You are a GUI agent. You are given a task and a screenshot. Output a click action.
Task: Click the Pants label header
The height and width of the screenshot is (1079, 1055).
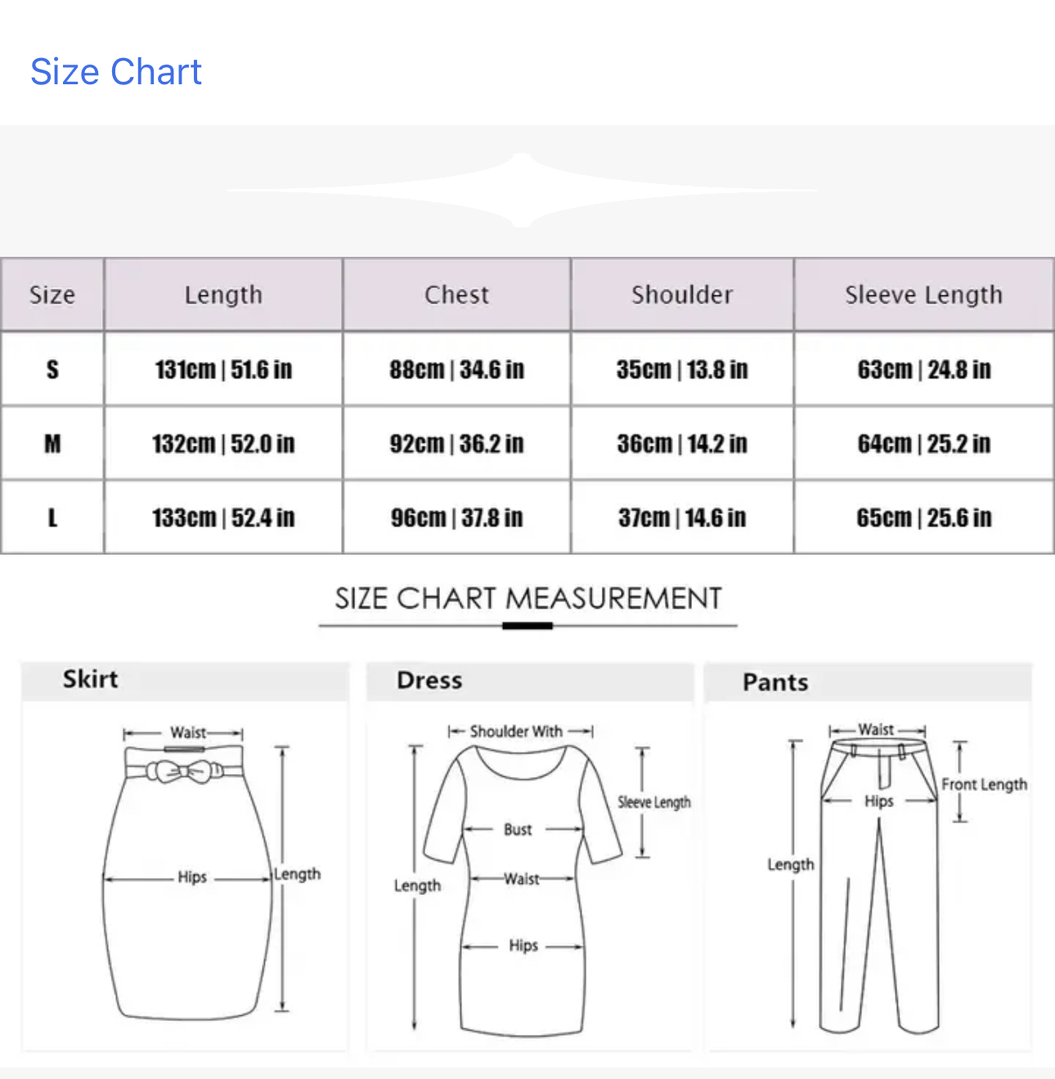(x=775, y=682)
